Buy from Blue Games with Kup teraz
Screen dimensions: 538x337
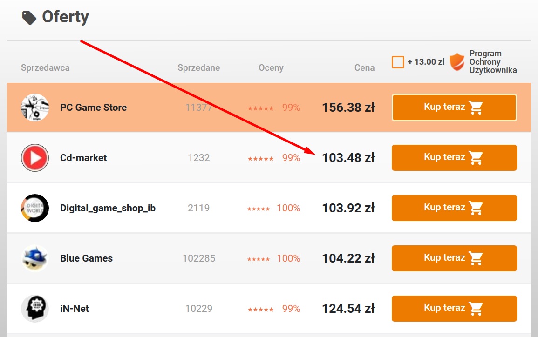454,258
